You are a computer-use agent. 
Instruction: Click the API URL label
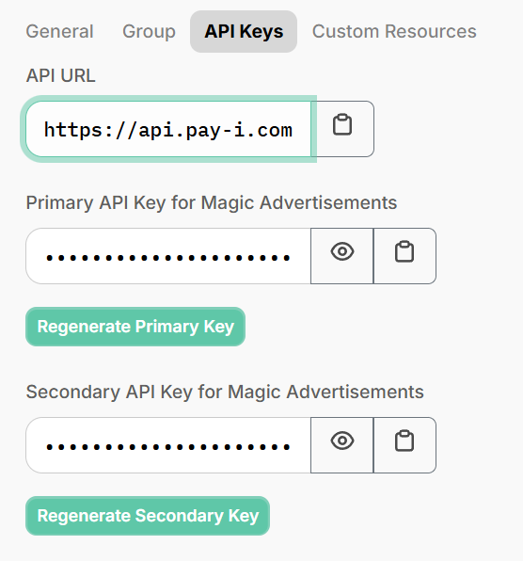pyautogui.click(x=61, y=75)
